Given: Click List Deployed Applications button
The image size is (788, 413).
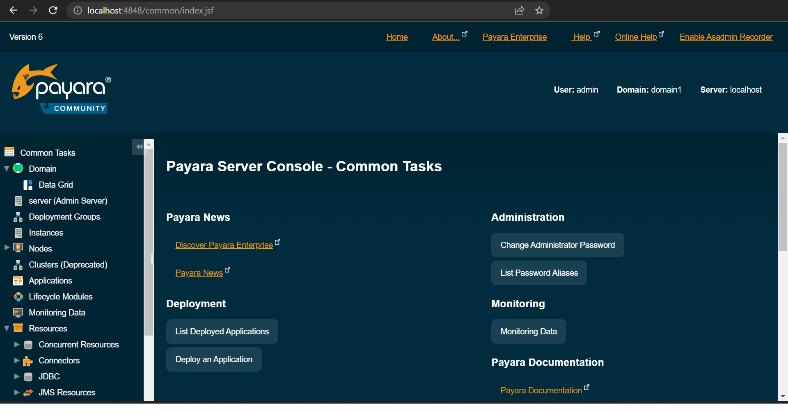Looking at the screenshot, I should [222, 331].
